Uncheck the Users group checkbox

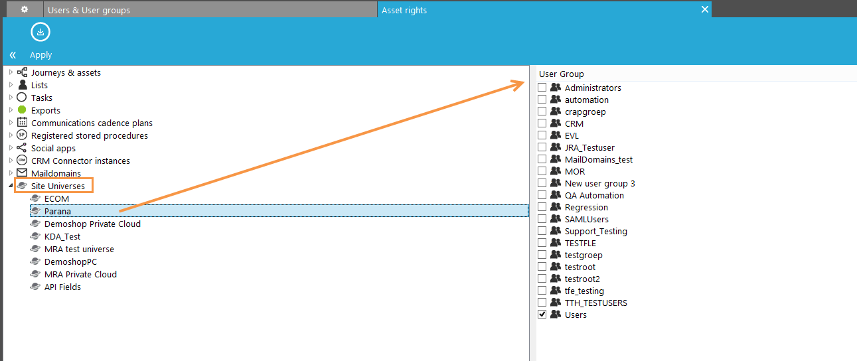[x=542, y=315]
